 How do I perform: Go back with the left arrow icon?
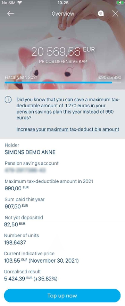[11, 13]
